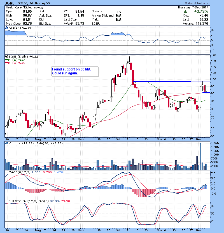Click the 100 price axis label

[x=214, y=79]
